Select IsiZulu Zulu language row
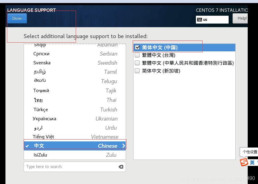This screenshot has height=184, width=258. tap(75, 155)
